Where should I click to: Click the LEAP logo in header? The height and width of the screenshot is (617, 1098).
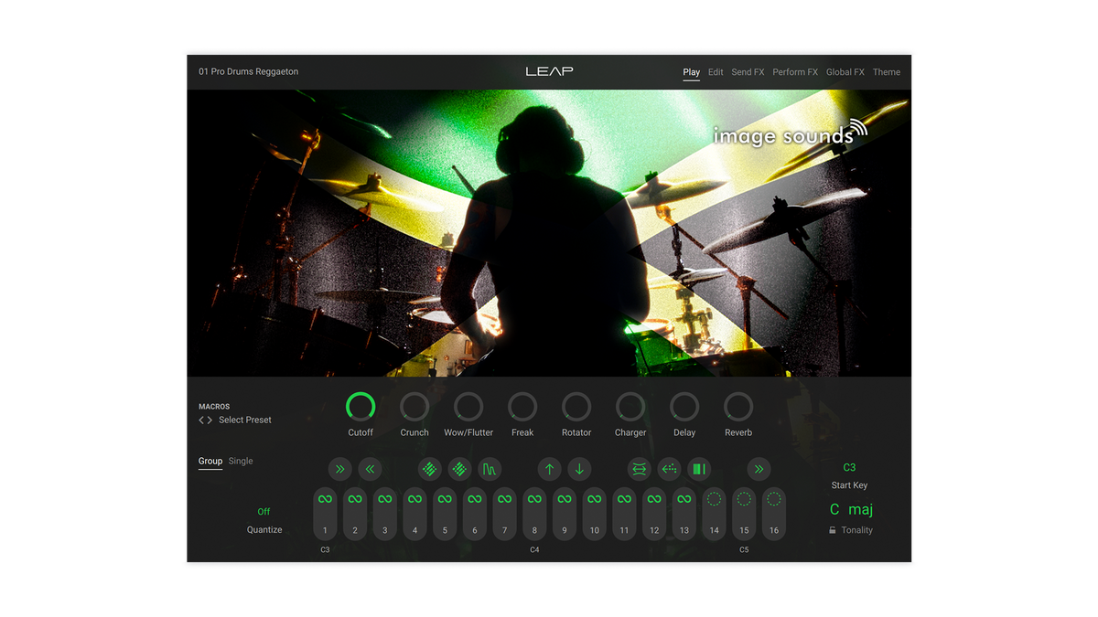(x=549, y=71)
